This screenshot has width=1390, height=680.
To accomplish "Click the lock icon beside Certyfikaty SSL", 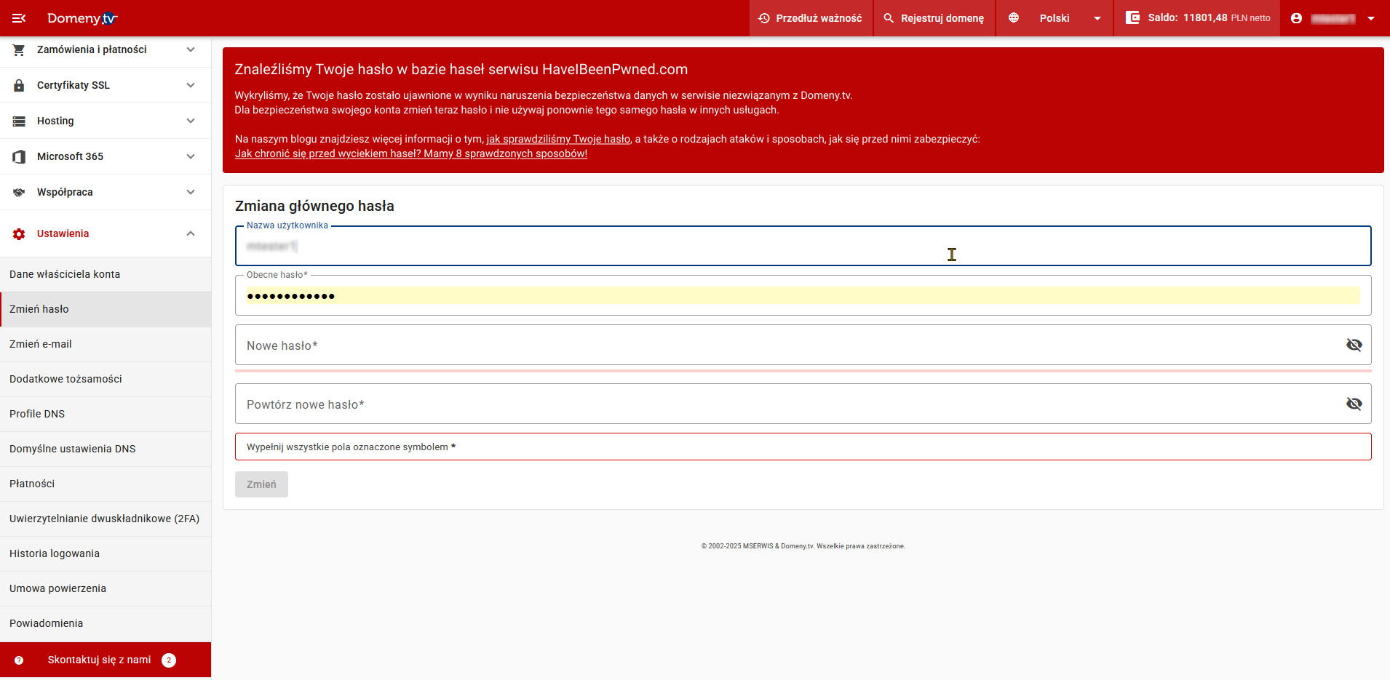I will 19,85.
